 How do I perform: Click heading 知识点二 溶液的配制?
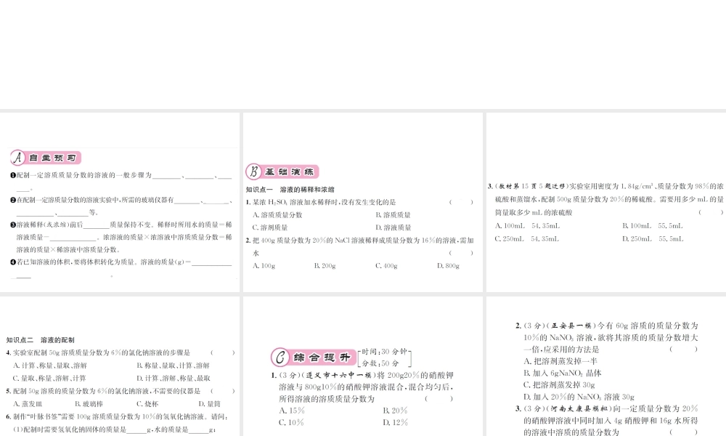point(40,339)
